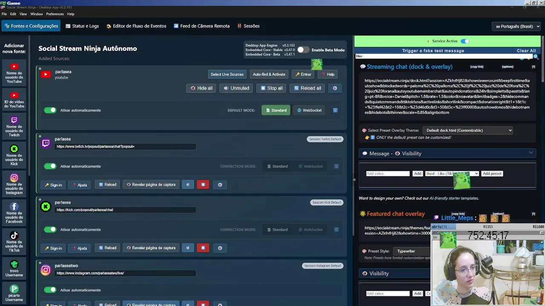Toggle Enable Beta Mode switch
The height and width of the screenshot is (306, 545).
(303, 50)
